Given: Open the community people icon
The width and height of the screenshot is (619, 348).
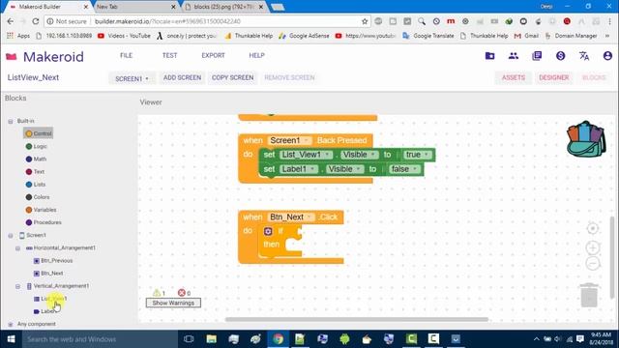Looking at the screenshot, I should tap(514, 56).
